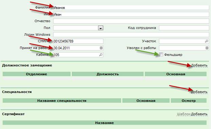
Task: Focus the СНИЛС field with 00123456789
Action: [78, 41]
